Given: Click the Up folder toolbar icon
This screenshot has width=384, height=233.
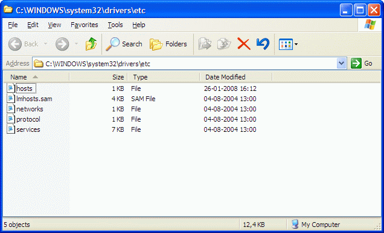Looking at the screenshot, I should [x=91, y=44].
